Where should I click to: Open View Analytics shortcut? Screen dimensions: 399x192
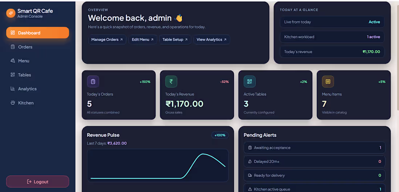pyautogui.click(x=212, y=39)
